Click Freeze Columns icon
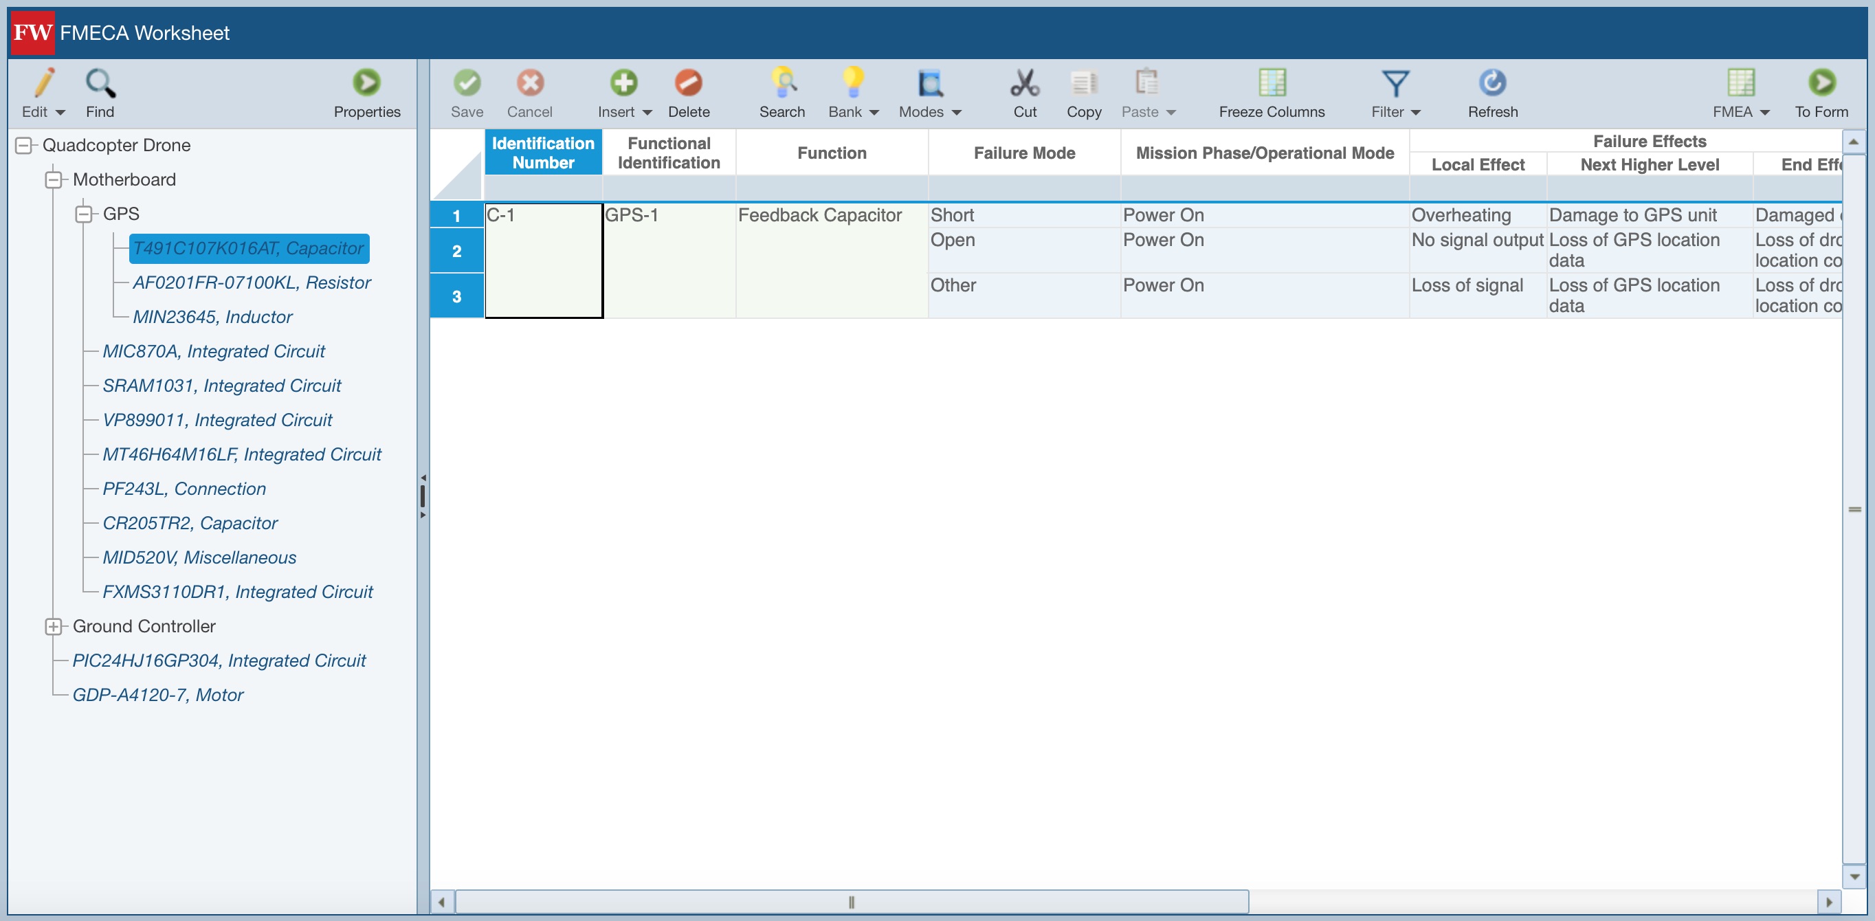Image resolution: width=1875 pixels, height=921 pixels. [x=1272, y=82]
